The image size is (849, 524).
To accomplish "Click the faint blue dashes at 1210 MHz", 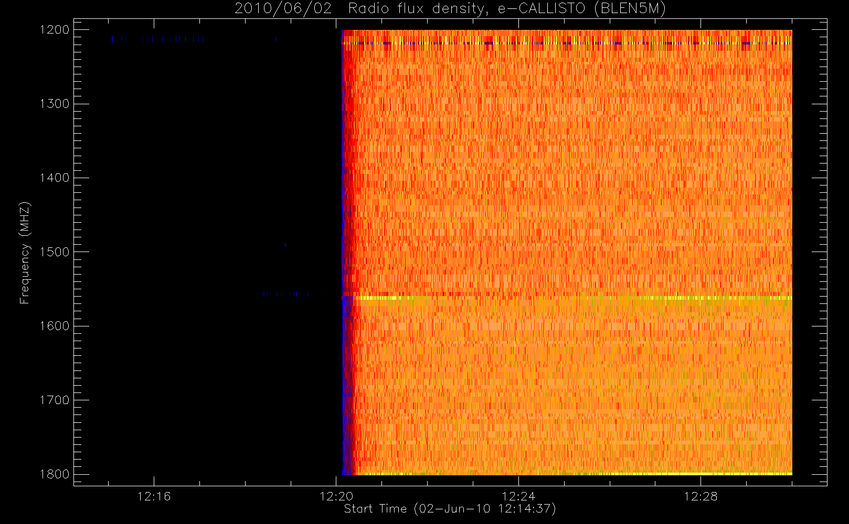I will point(157,39).
